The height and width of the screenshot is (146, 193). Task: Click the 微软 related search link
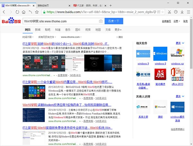(160, 117)
